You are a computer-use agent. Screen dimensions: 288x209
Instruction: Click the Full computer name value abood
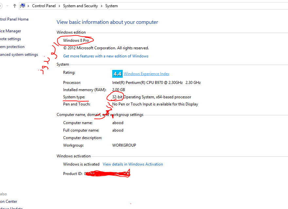[118, 130]
